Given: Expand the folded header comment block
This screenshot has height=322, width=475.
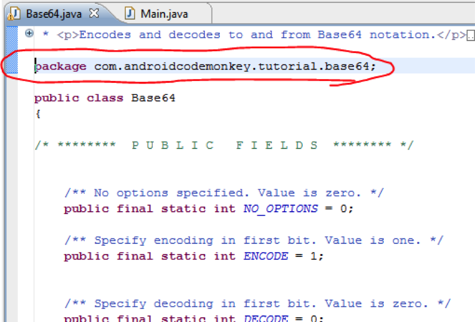Looking at the screenshot, I should click(x=29, y=33).
